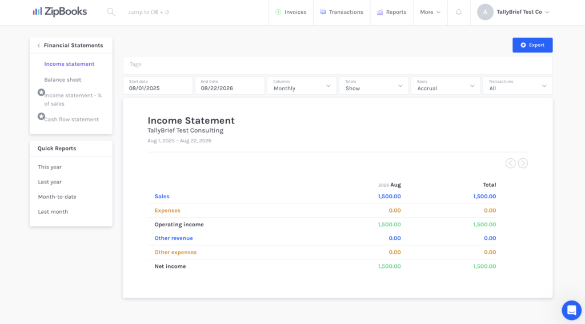Viewport: 585px width, 324px height.
Task: Click the account avatar circle
Action: [x=485, y=12]
